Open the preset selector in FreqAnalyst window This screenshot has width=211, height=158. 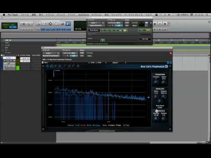pyautogui.click(x=70, y=53)
